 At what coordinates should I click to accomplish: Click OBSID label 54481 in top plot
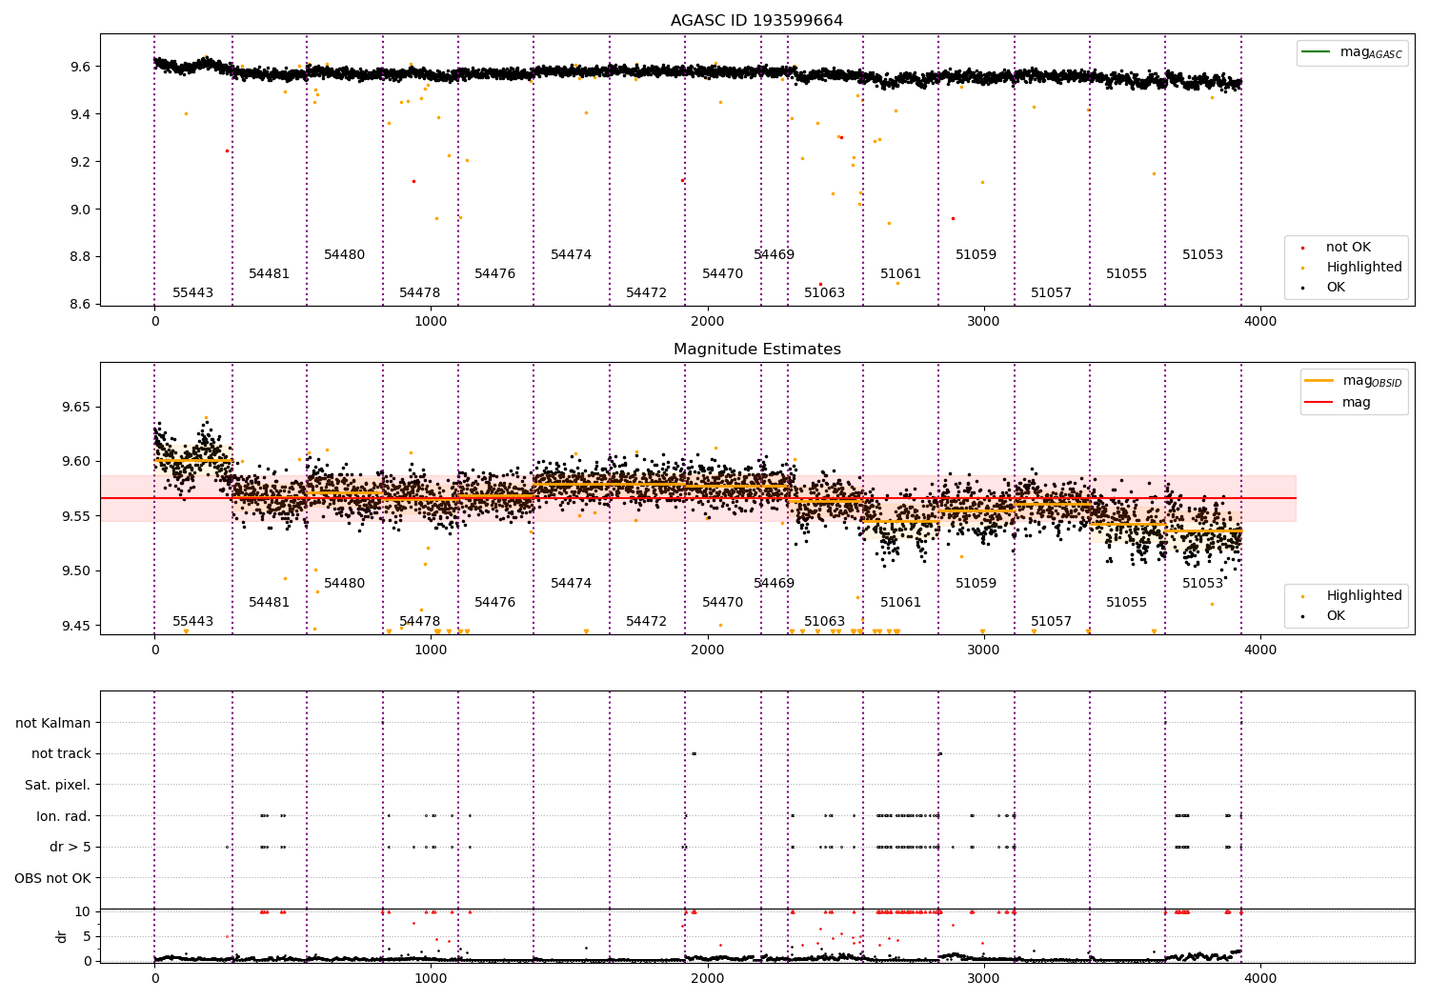pos(269,274)
